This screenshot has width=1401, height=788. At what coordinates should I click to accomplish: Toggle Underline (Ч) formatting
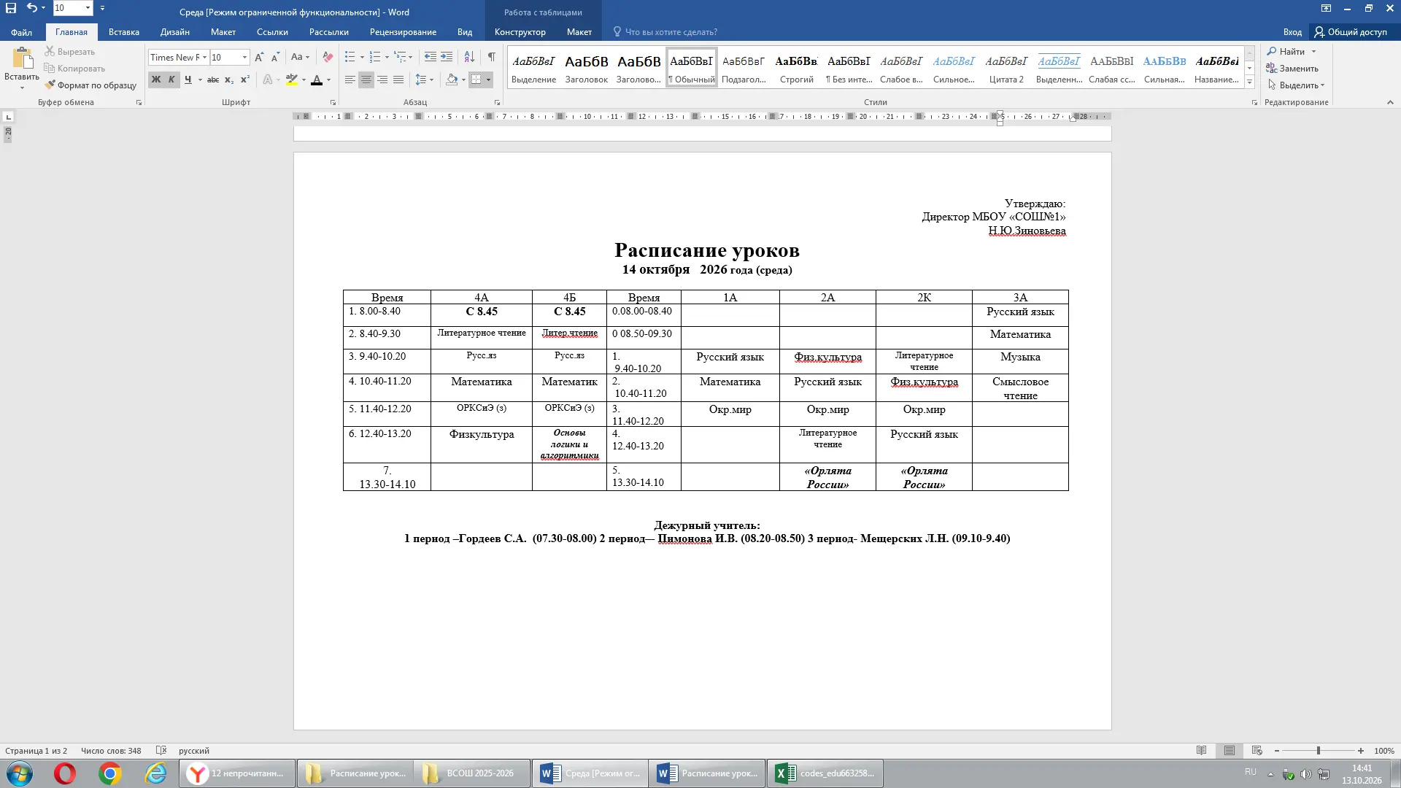(x=188, y=80)
